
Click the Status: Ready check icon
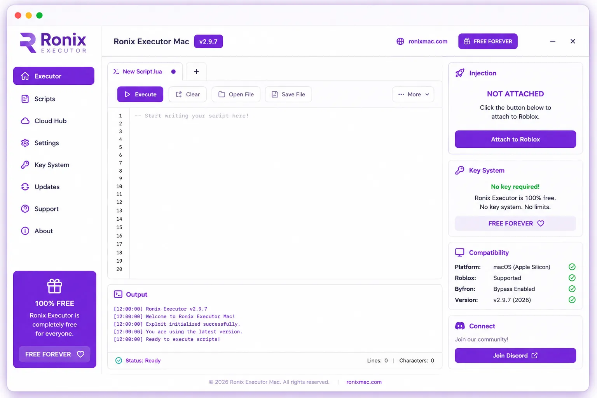[x=119, y=361]
